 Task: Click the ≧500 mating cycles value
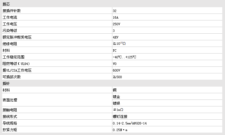pyautogui.click(x=117, y=77)
